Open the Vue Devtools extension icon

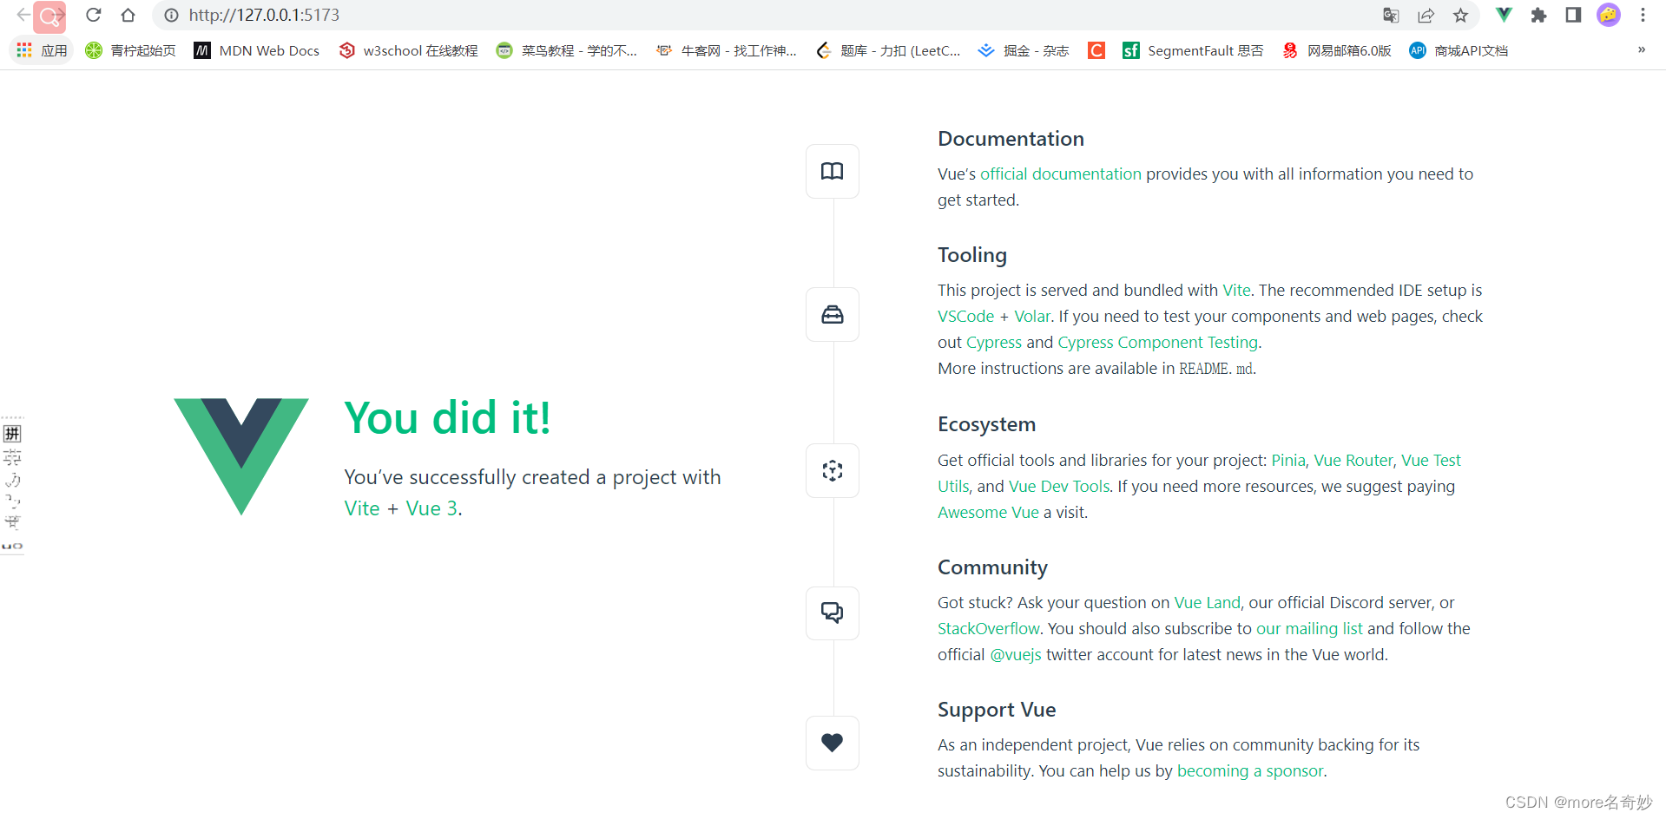pyautogui.click(x=1503, y=15)
